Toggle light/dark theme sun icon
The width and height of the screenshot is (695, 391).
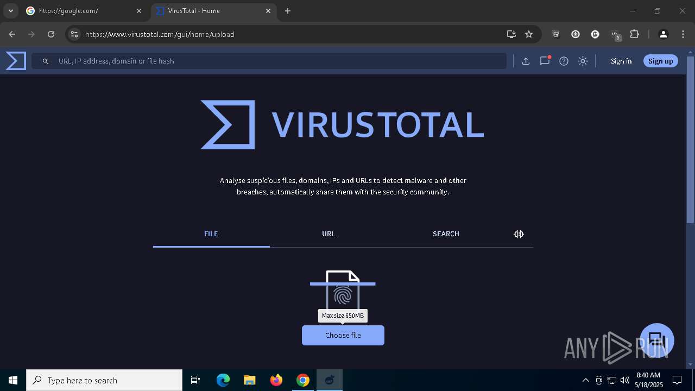[x=583, y=61]
